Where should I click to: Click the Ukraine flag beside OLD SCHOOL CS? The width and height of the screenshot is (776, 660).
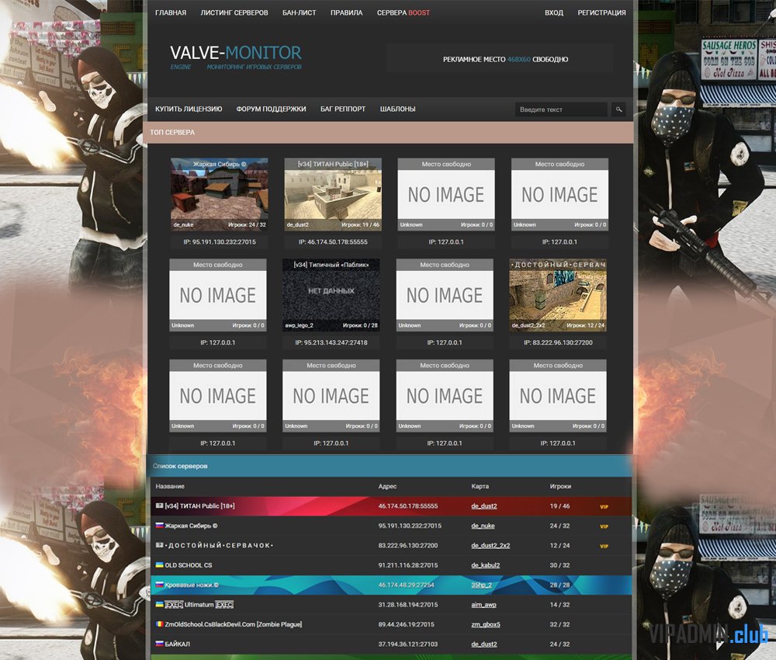tap(159, 565)
